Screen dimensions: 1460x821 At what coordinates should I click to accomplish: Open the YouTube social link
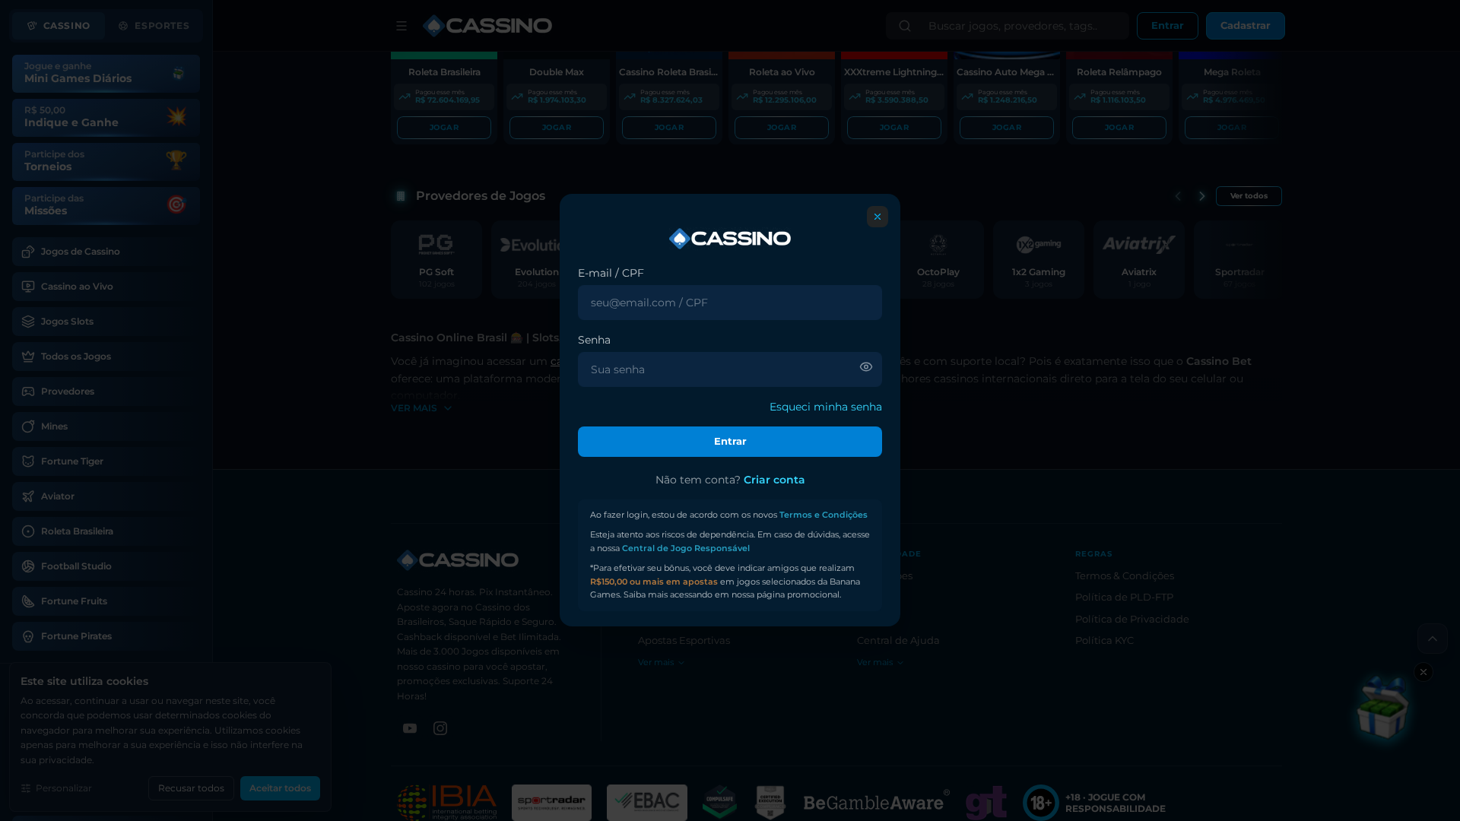tap(410, 728)
